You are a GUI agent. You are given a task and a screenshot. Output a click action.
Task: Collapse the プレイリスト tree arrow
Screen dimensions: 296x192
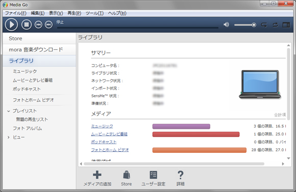pos(9,111)
